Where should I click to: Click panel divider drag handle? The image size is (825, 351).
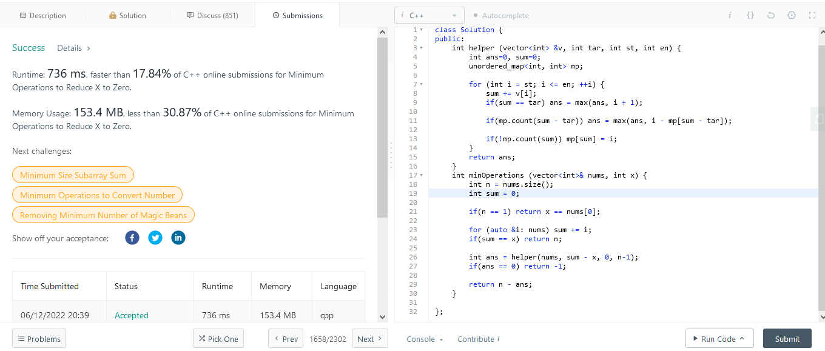click(x=391, y=155)
